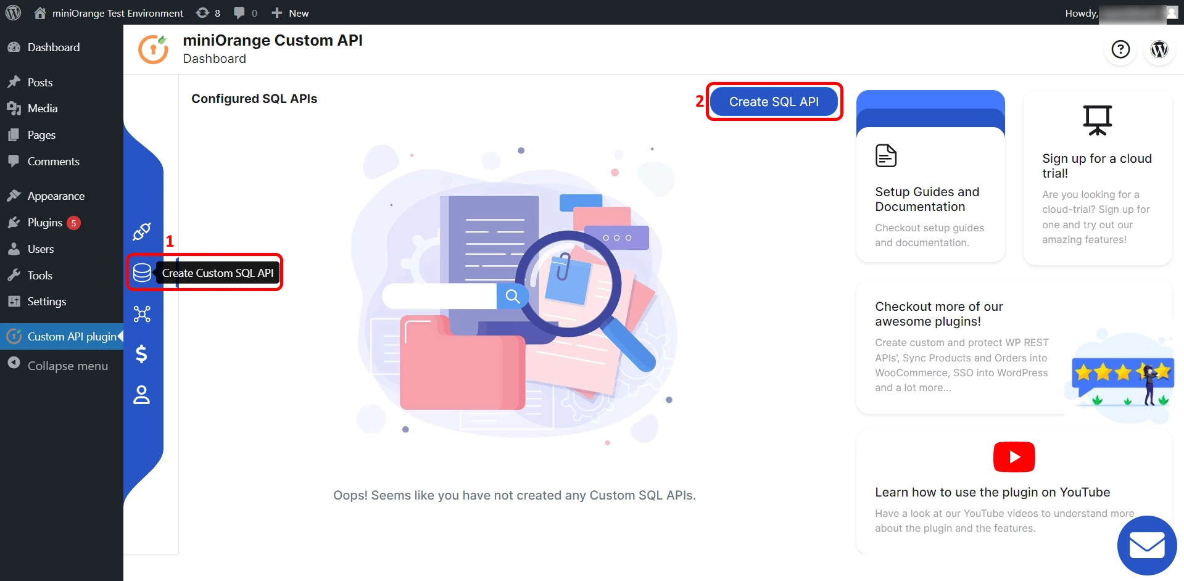
Task: Open the blue mail contact bubble
Action: pyautogui.click(x=1147, y=546)
